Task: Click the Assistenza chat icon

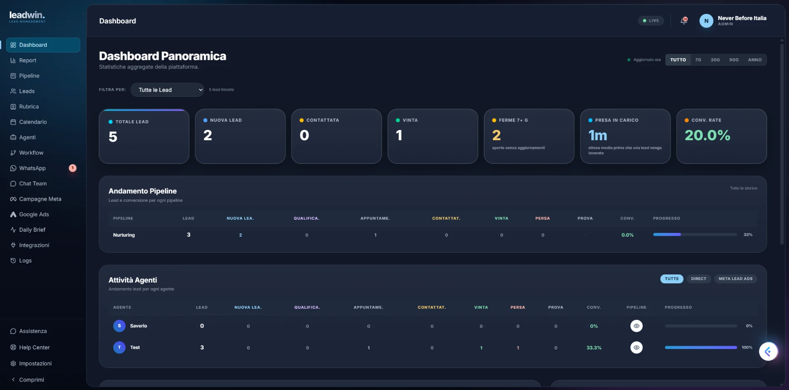Action: [13, 331]
